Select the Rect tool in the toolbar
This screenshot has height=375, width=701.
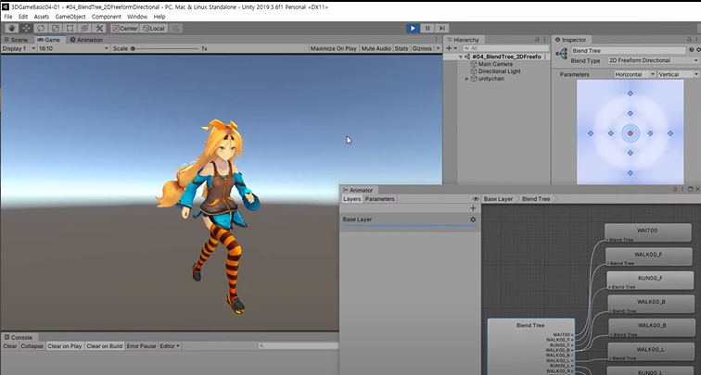tap(70, 28)
